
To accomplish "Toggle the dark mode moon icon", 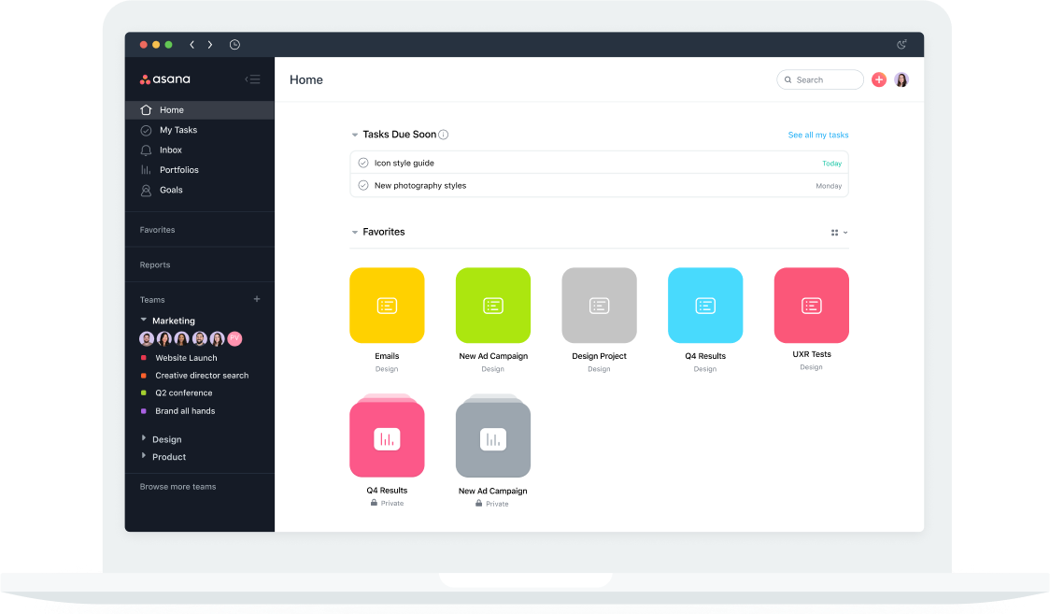I will click(901, 45).
